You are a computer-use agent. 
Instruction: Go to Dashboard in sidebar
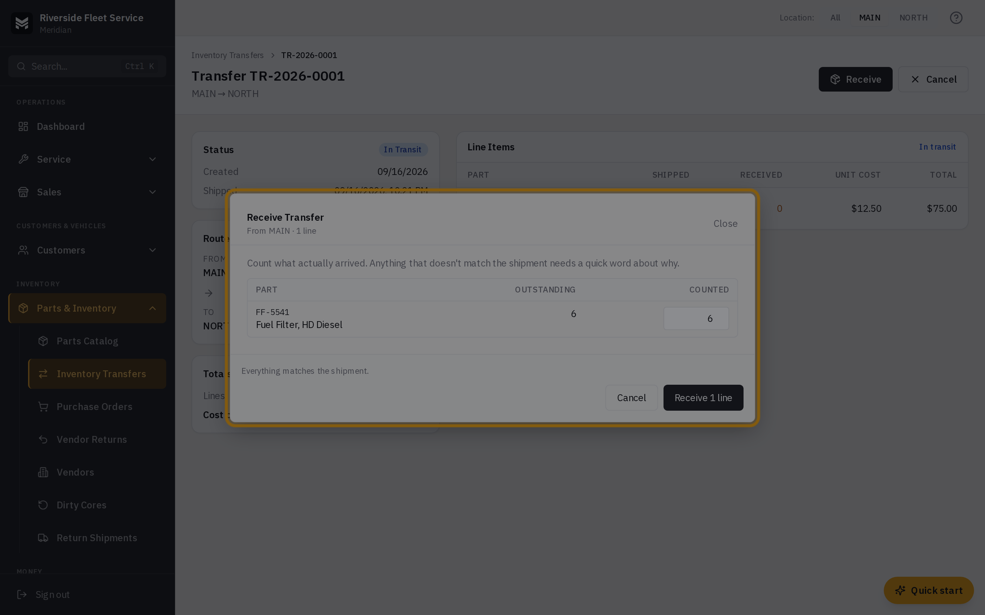pos(87,126)
